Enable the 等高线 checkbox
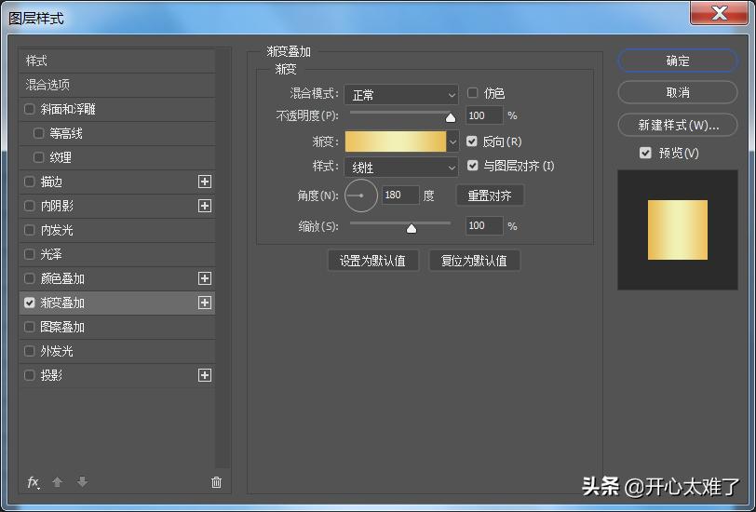756x512 pixels. coord(38,133)
